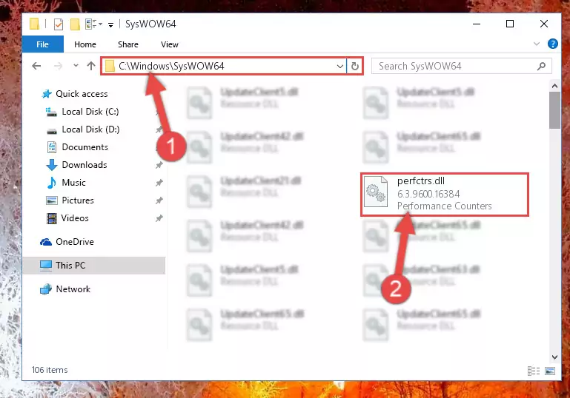
Task: Switch to large icons view in status bar
Action: click(x=550, y=371)
